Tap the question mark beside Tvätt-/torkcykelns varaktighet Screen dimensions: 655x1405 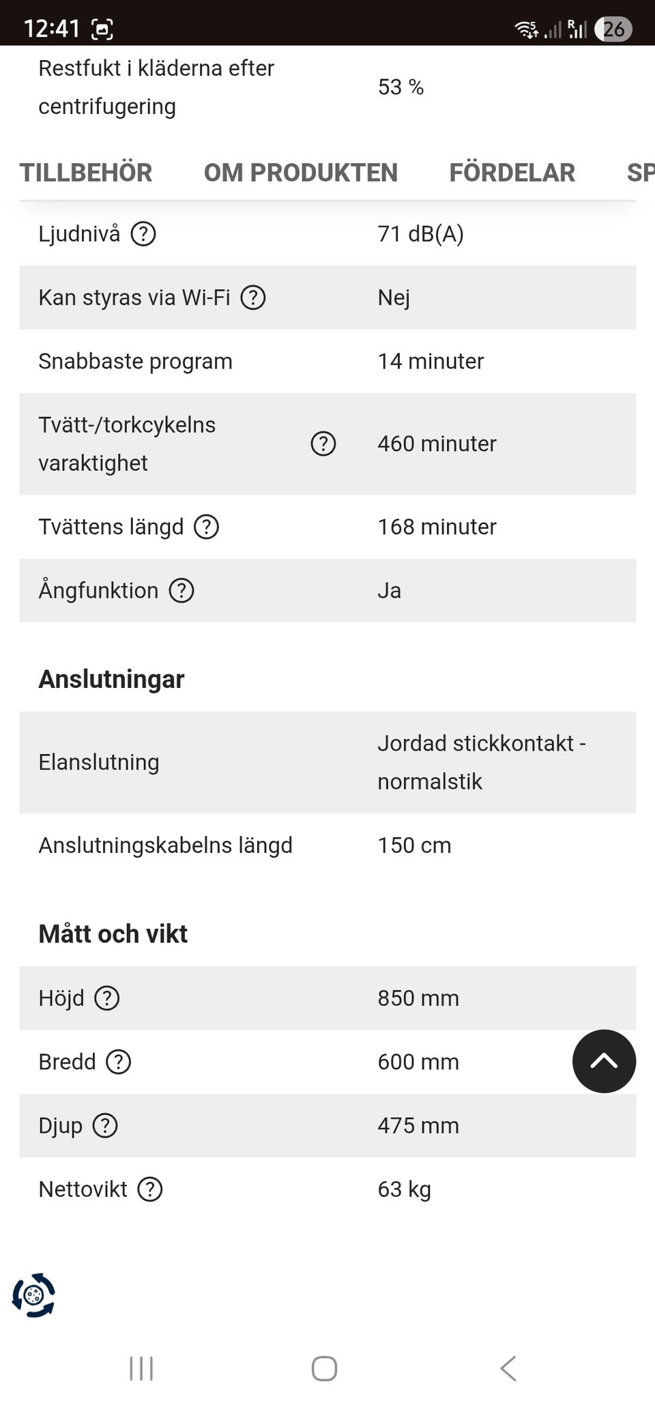[x=323, y=444]
